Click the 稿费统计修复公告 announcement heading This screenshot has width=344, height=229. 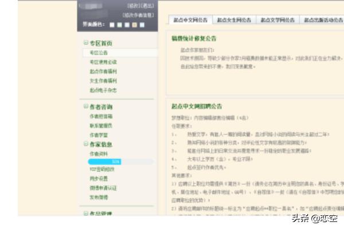tap(194, 38)
